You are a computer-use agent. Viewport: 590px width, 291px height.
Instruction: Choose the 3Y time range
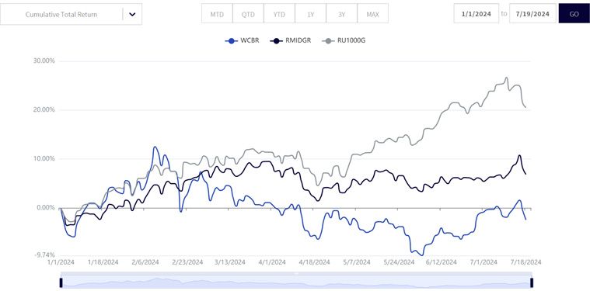(342, 13)
